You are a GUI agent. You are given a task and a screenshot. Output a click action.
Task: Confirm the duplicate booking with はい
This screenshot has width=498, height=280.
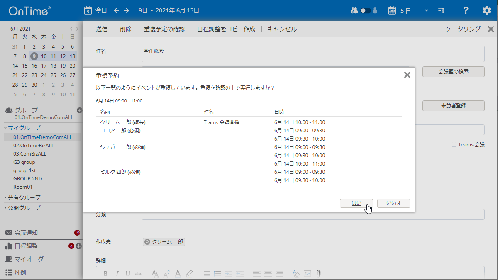coord(356,203)
